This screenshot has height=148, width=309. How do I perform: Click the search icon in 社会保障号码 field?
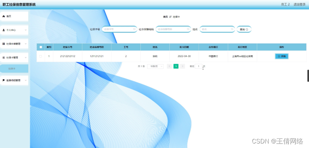point(188,29)
